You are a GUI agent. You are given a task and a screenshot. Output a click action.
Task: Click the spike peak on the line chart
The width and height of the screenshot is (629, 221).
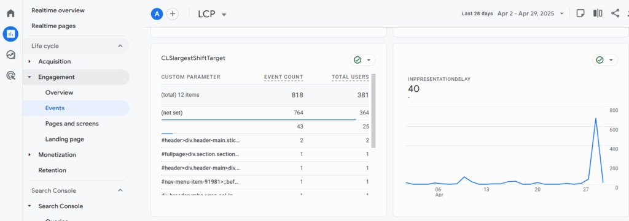(x=596, y=118)
